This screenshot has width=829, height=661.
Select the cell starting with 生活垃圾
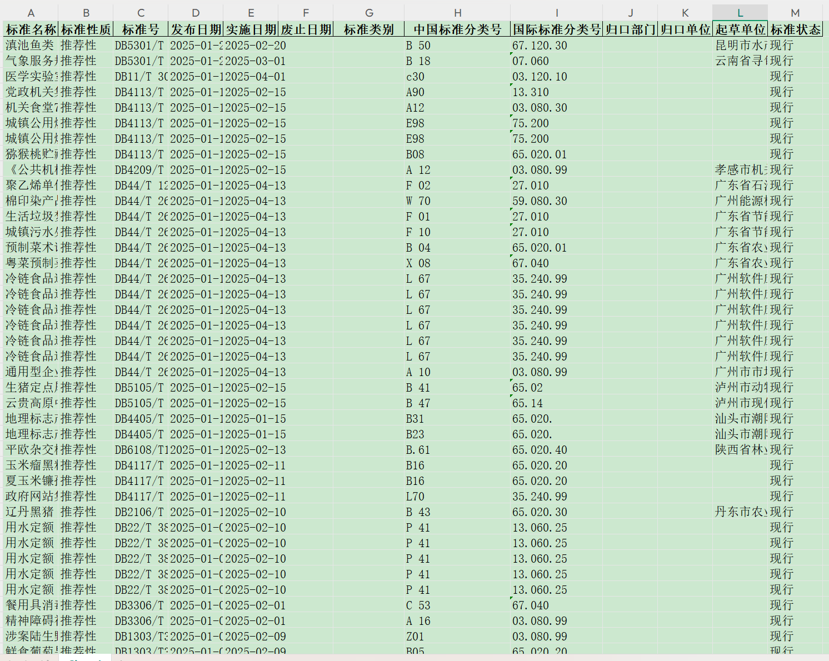pyautogui.click(x=31, y=216)
